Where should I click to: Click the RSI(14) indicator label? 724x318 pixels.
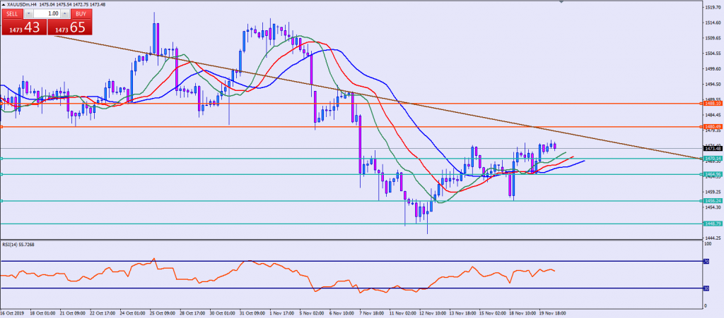point(21,245)
